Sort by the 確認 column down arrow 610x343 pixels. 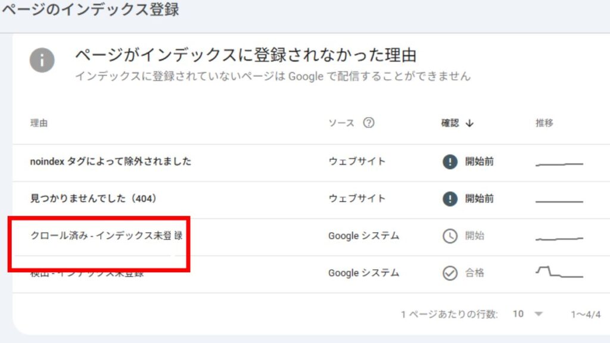click(469, 123)
